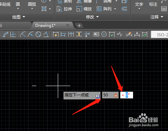Viewport: 168px width, 131px height.
Task: Select the continue dimension icon
Action: tap(71, 34)
